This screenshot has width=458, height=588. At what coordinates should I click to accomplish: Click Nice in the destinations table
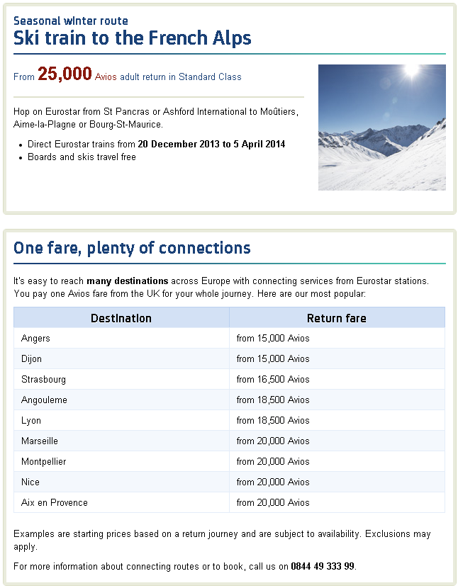(x=30, y=482)
